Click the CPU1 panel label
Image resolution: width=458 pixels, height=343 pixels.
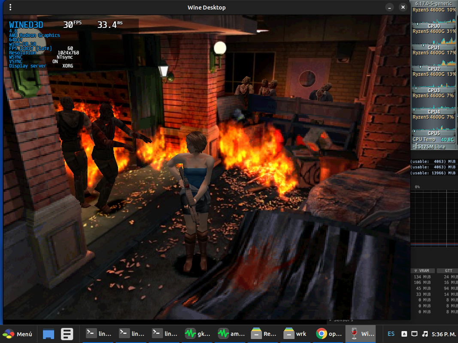pyautogui.click(x=434, y=47)
